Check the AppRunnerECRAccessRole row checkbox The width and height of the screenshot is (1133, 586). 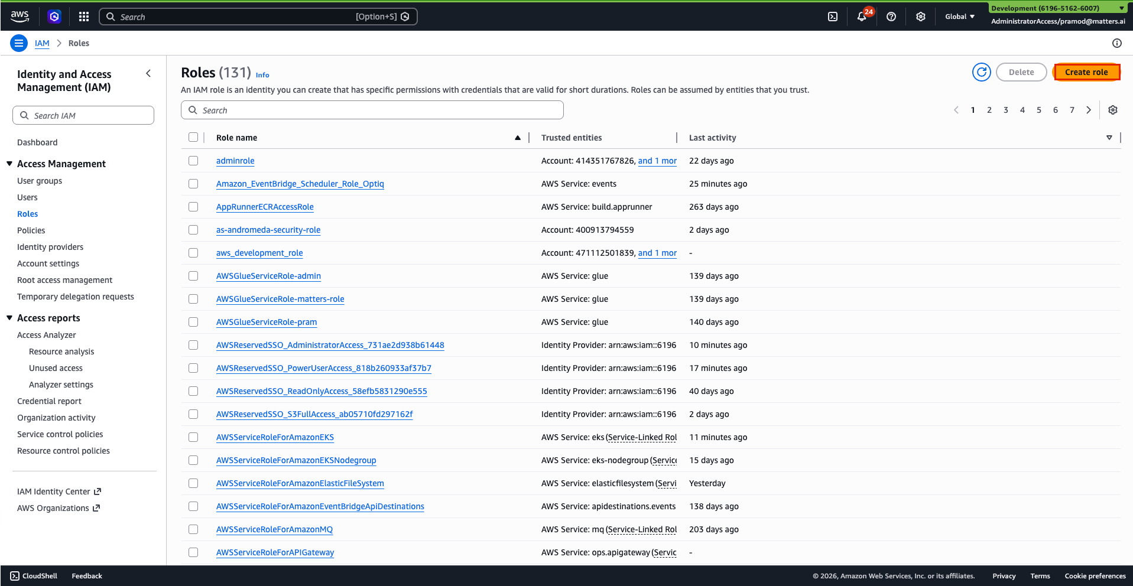(x=193, y=207)
